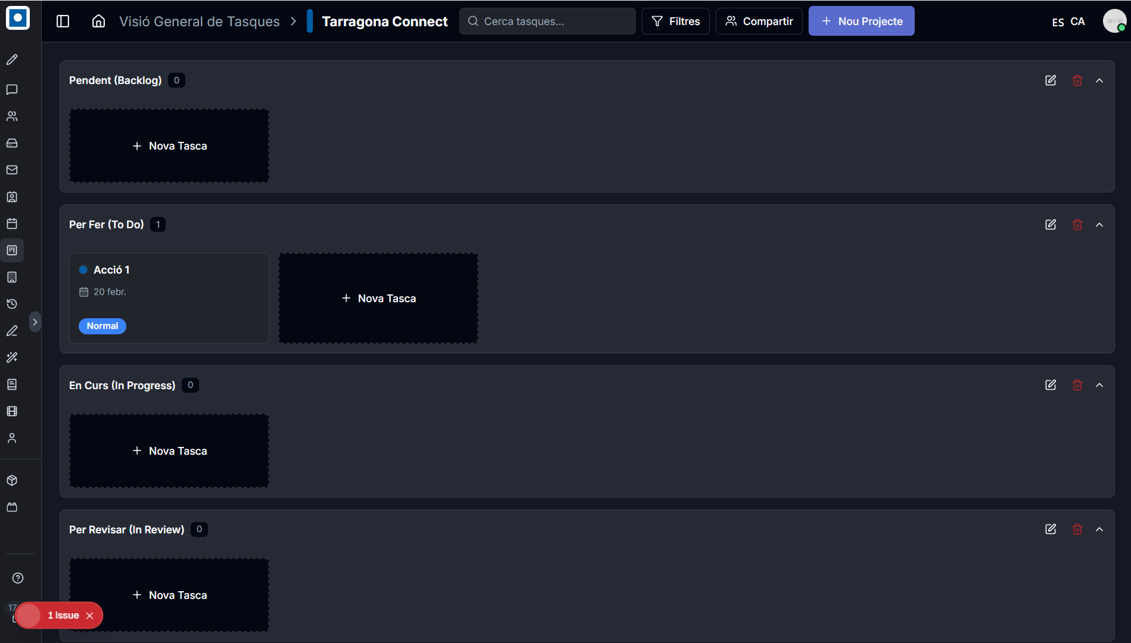Open the help question mark icon
Screen dimensions: 1131x643
coord(18,578)
